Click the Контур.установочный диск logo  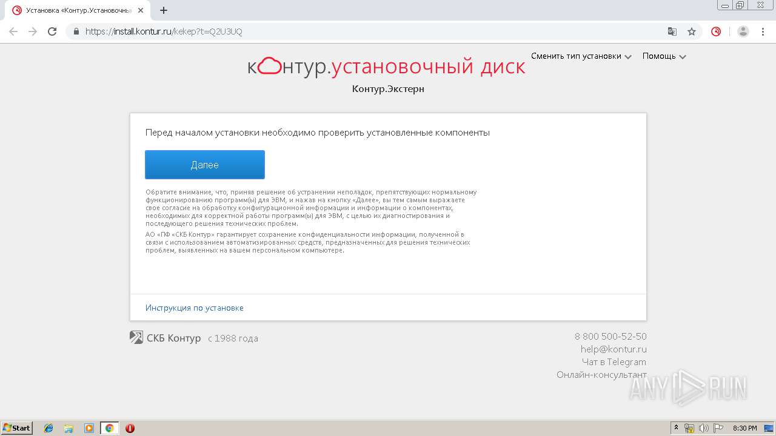(x=386, y=67)
